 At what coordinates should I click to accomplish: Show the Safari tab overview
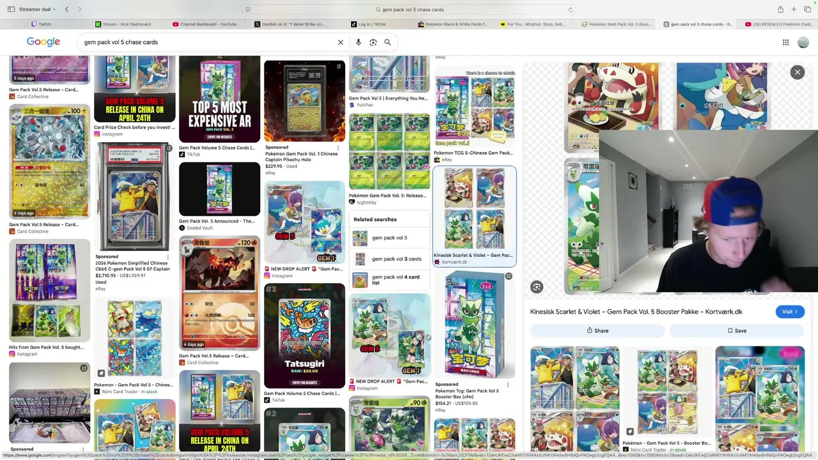(806, 10)
